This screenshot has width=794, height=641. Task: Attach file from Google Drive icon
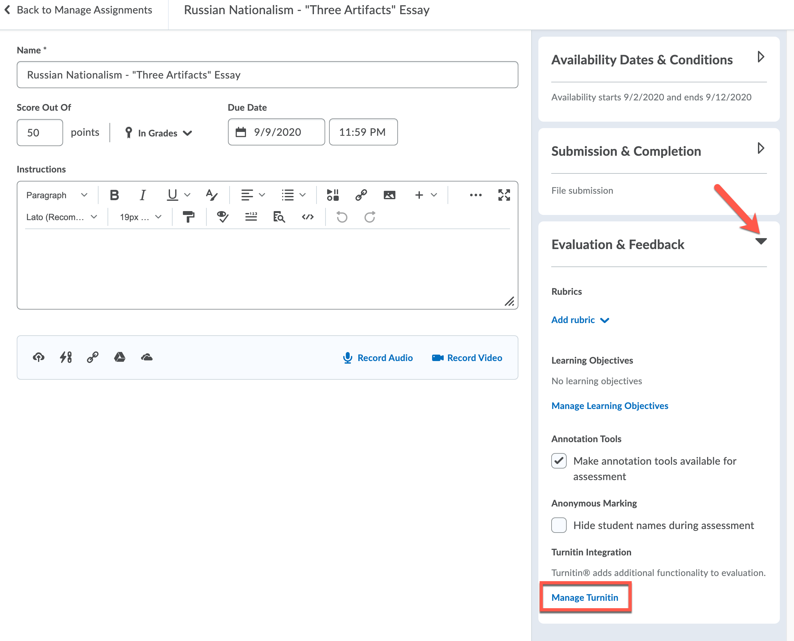[x=120, y=358]
